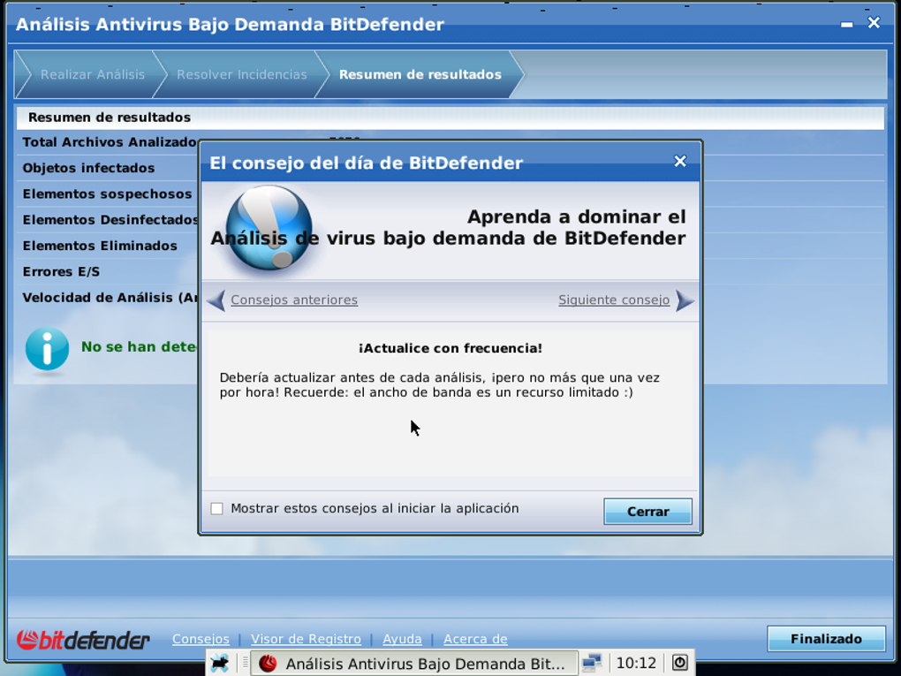
Task: Open the Acerca de link
Action: (475, 639)
